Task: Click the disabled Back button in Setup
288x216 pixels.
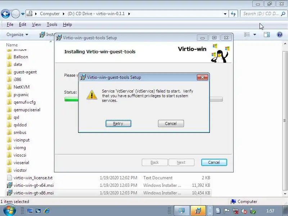Action: point(155,162)
